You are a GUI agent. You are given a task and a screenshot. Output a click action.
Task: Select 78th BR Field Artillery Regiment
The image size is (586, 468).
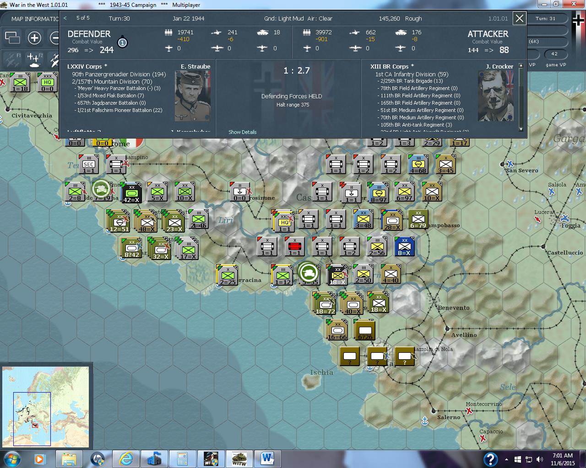coord(417,89)
